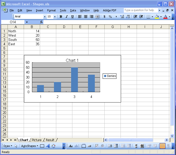This screenshot has width=176, height=155.
Task: Select row 10 header
Action: [4, 70]
